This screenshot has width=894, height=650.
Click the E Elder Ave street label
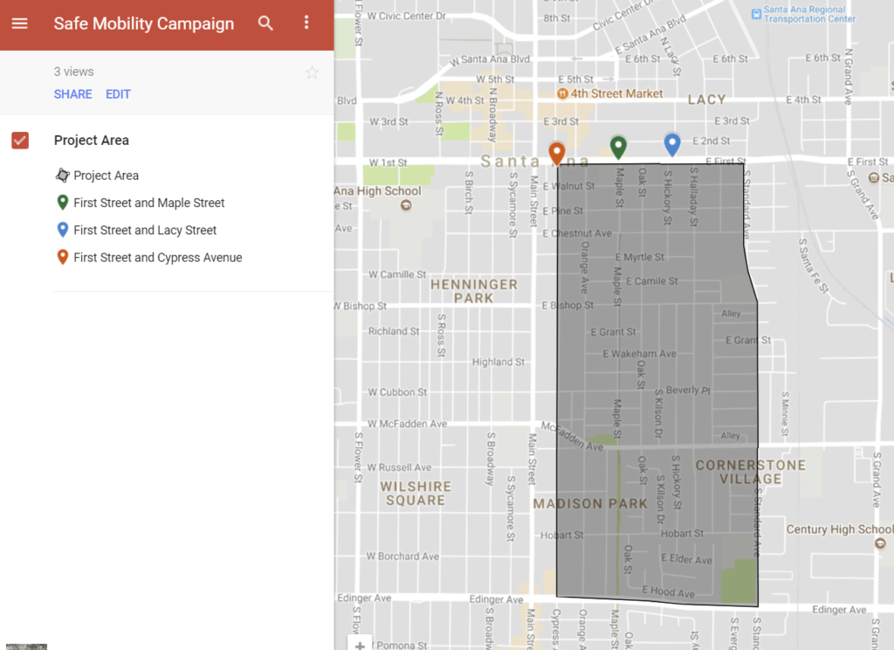[x=686, y=559]
